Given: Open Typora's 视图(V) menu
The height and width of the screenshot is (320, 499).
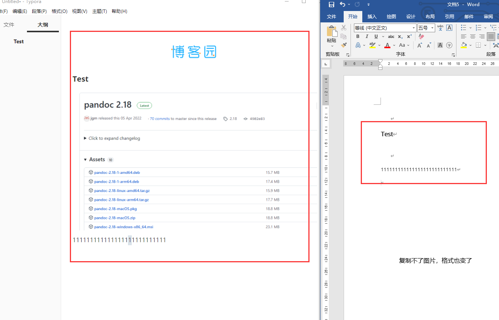Looking at the screenshot, I should [x=80, y=11].
